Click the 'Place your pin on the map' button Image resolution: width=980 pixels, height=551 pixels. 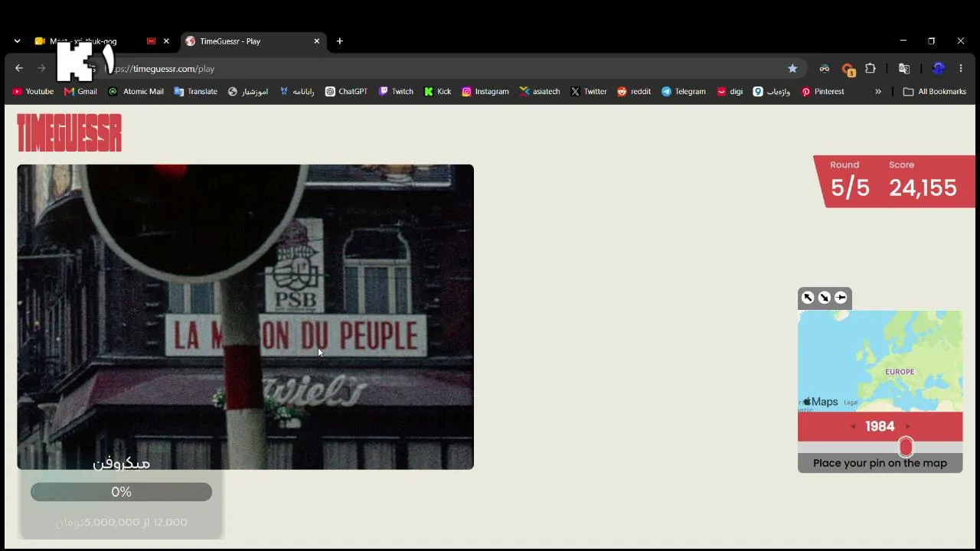pyautogui.click(x=880, y=463)
